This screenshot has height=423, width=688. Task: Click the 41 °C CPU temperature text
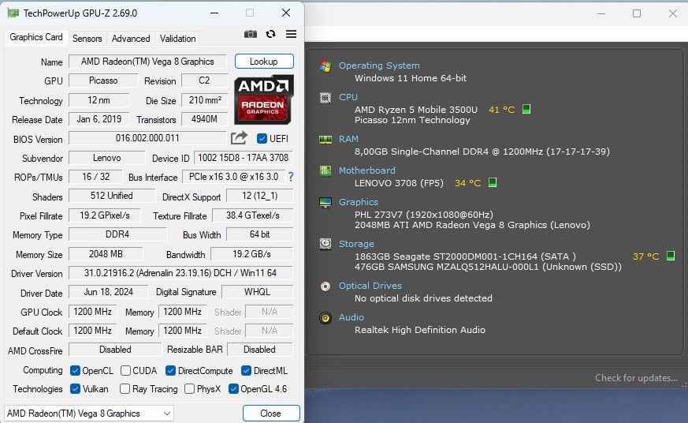click(x=501, y=110)
